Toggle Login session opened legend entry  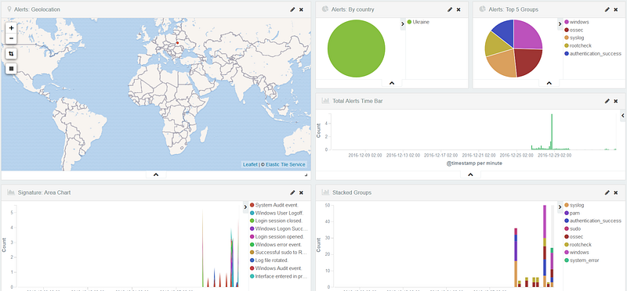(277, 237)
